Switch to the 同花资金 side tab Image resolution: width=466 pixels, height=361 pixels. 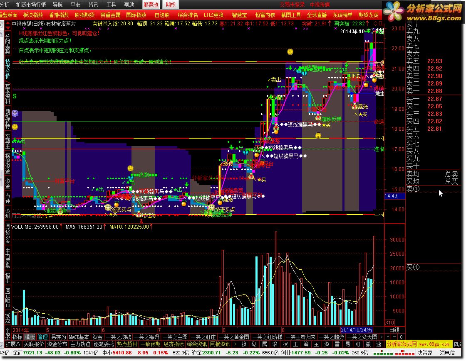7,234
